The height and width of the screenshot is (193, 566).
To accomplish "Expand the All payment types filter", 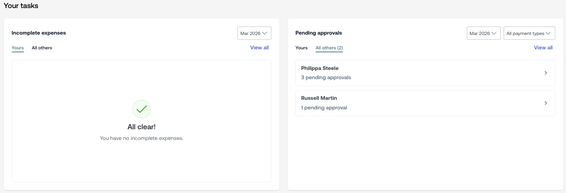I will (x=529, y=33).
